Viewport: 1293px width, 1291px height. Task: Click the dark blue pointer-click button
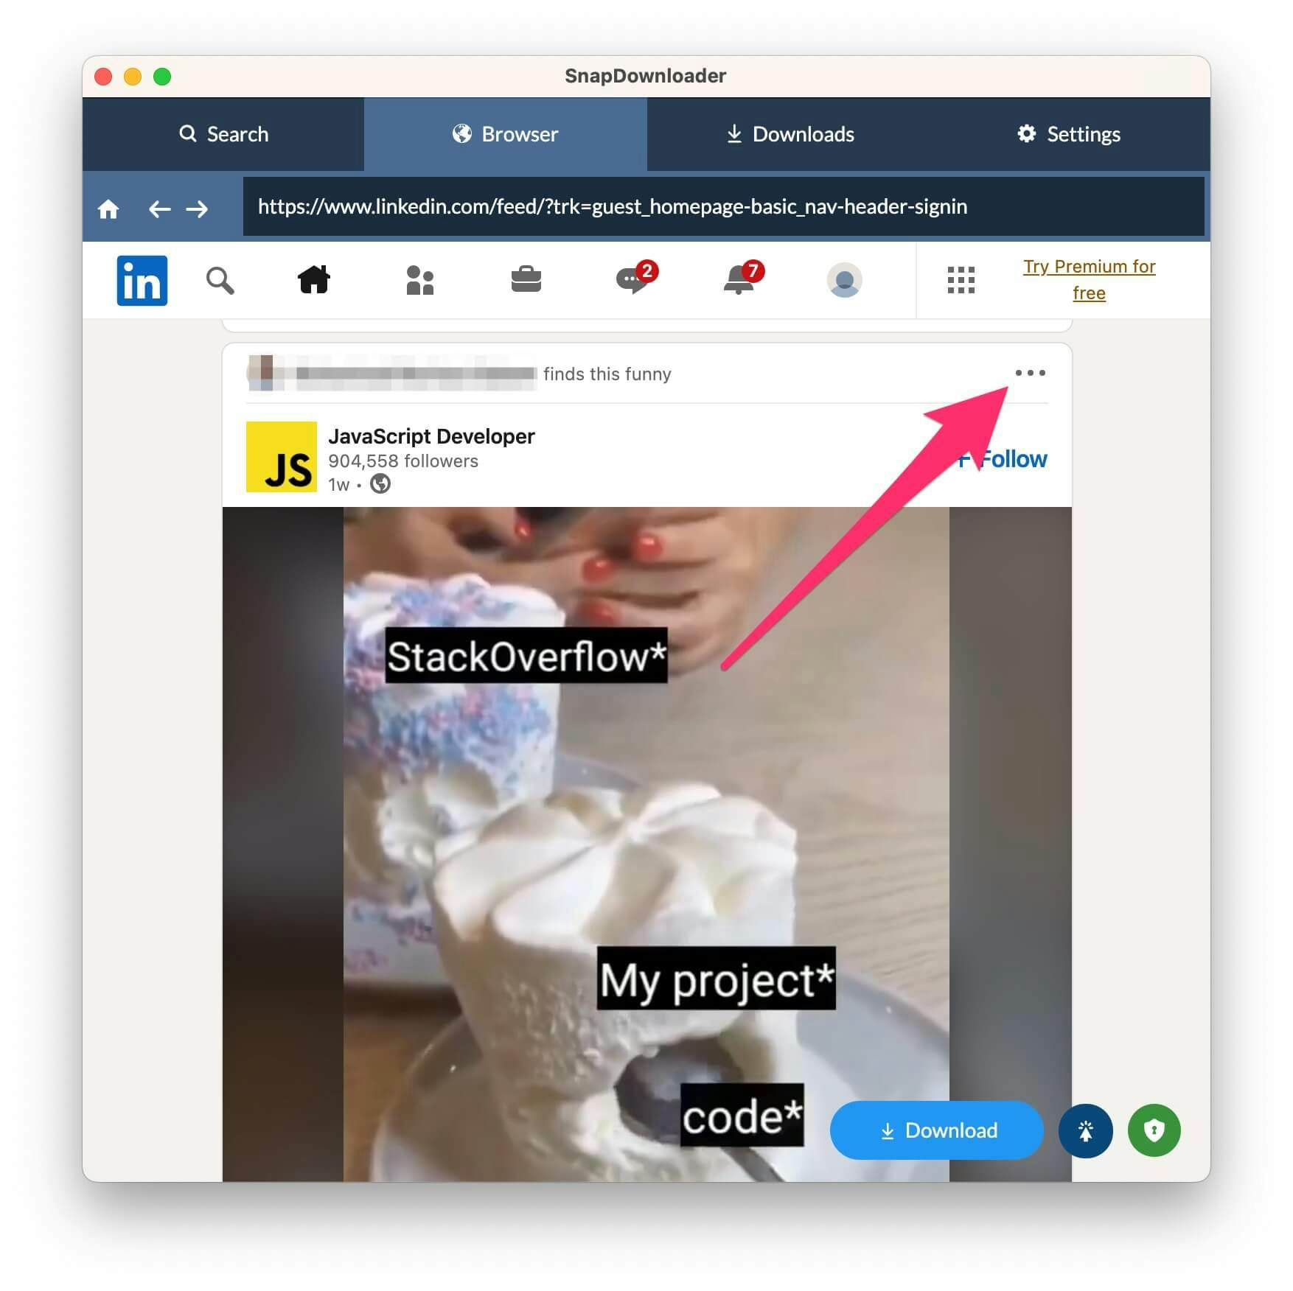pos(1086,1130)
